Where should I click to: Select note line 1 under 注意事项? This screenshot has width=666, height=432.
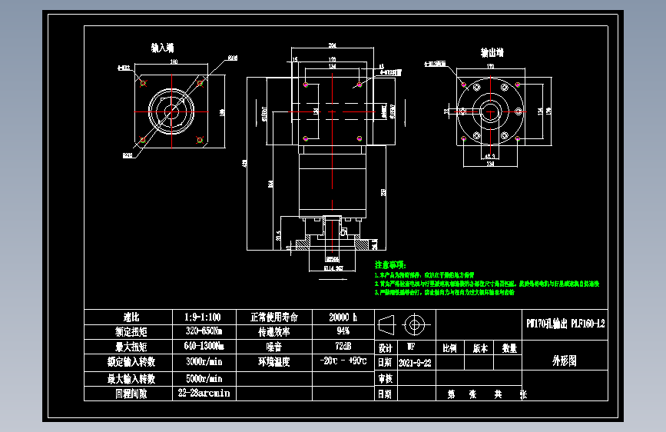(x=424, y=275)
